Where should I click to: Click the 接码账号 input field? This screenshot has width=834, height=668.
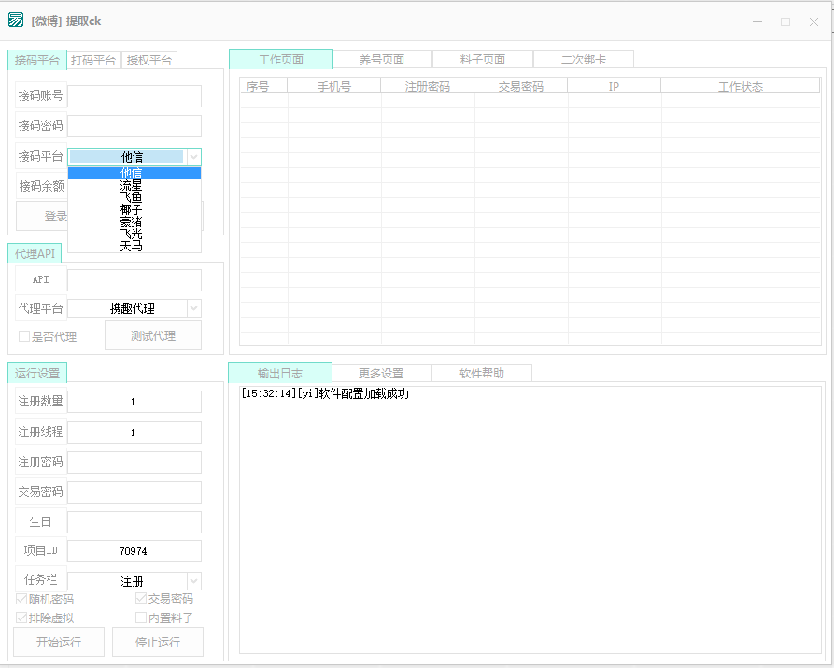[134, 96]
